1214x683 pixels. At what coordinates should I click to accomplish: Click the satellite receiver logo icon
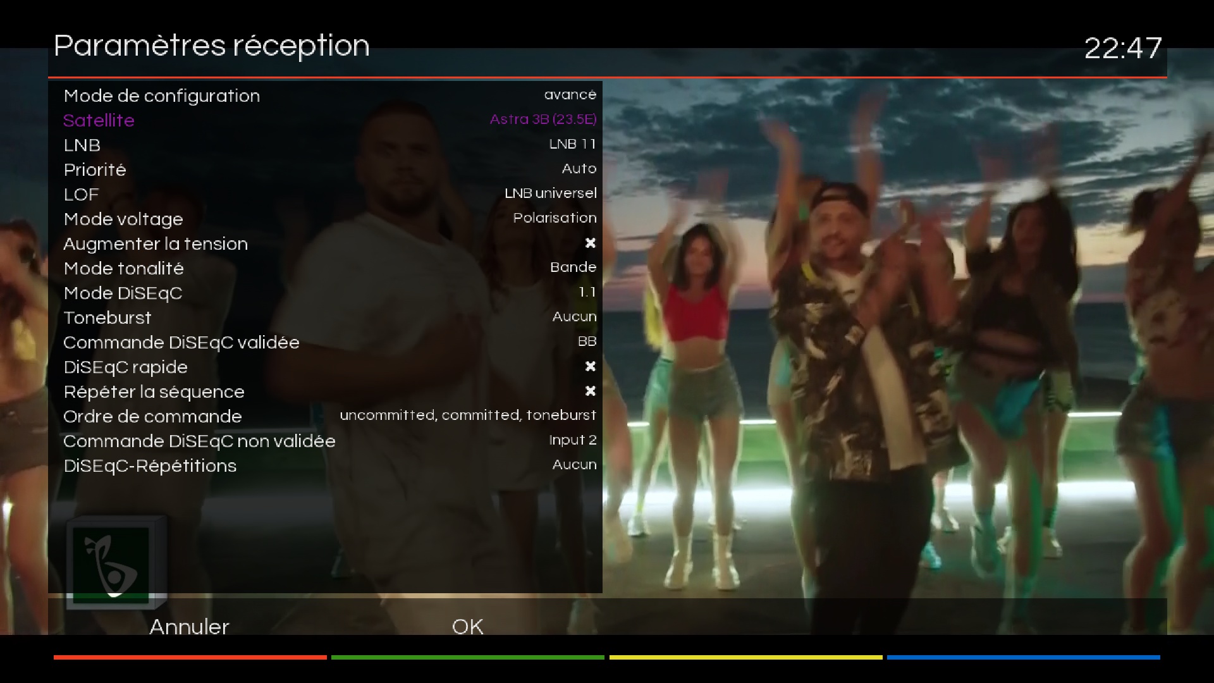point(116,562)
